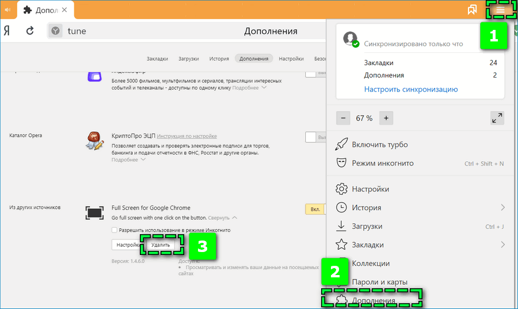Click the Yandex Я home button

point(7,30)
